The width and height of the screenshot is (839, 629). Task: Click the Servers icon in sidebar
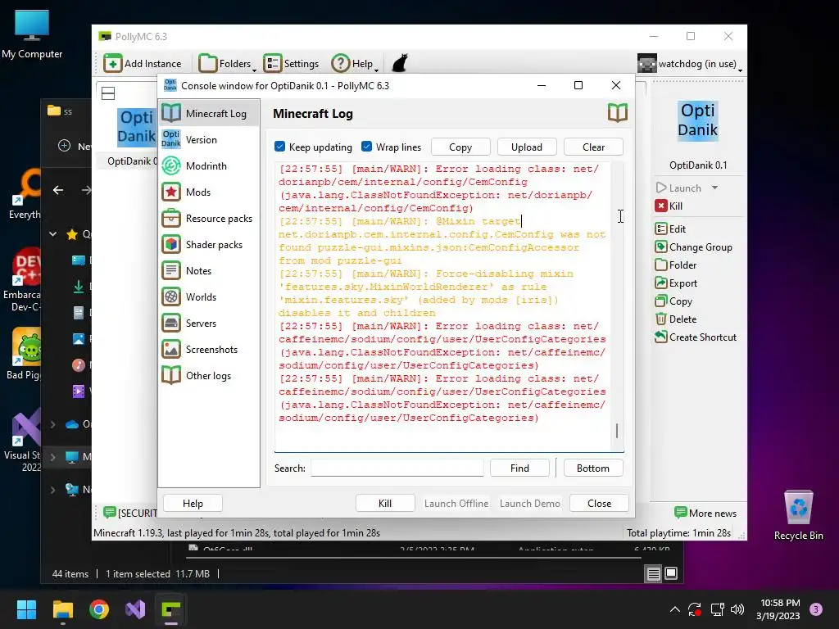tap(171, 323)
